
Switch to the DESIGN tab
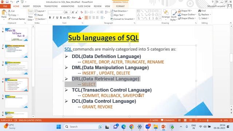click(37, 6)
